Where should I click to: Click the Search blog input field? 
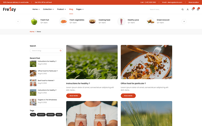point(45,51)
